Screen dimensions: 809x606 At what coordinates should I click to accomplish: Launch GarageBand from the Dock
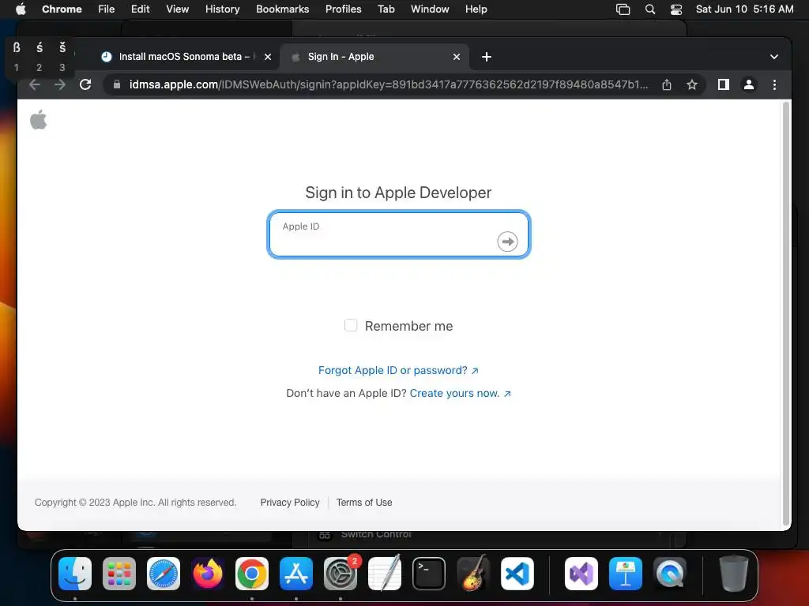tap(473, 573)
